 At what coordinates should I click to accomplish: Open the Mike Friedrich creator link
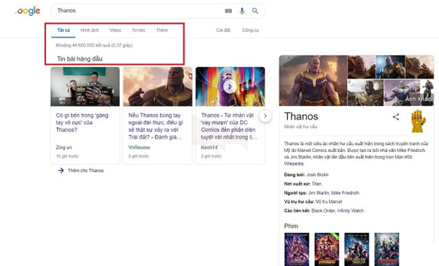pyautogui.click(x=345, y=193)
